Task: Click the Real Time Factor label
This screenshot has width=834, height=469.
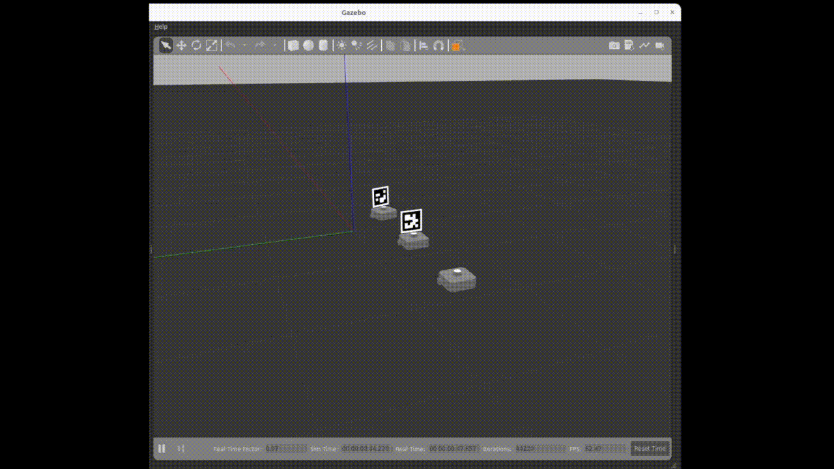Action: click(x=238, y=449)
